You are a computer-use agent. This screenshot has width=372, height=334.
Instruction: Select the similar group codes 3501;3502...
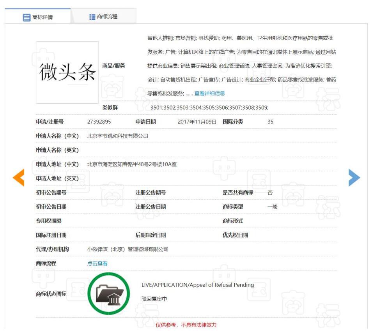click(x=163, y=108)
